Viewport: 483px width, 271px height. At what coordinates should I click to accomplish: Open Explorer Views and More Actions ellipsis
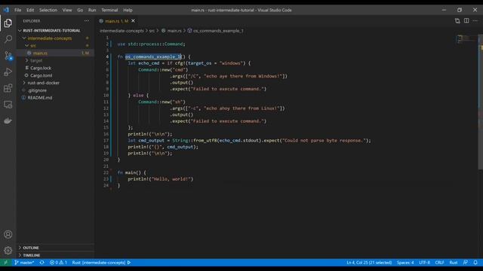pos(87,21)
